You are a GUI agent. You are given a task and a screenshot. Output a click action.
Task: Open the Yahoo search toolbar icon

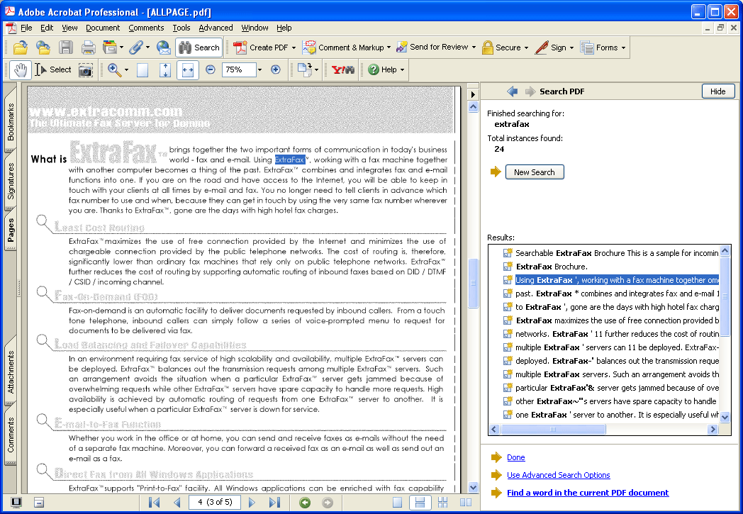pyautogui.click(x=343, y=69)
